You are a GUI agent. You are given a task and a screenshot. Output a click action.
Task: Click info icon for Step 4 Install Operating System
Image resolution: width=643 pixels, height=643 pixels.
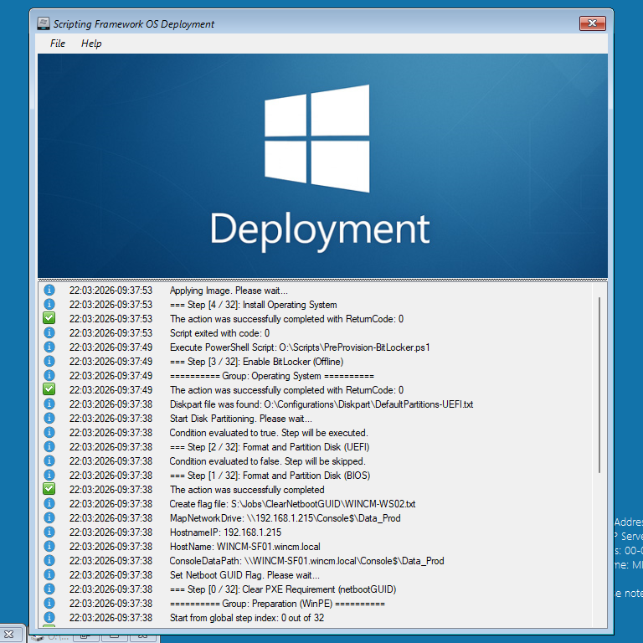pos(49,305)
